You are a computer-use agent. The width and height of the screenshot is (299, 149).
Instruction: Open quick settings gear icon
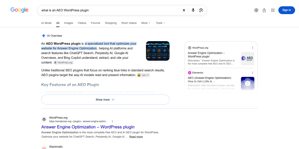pyautogui.click(x=256, y=10)
